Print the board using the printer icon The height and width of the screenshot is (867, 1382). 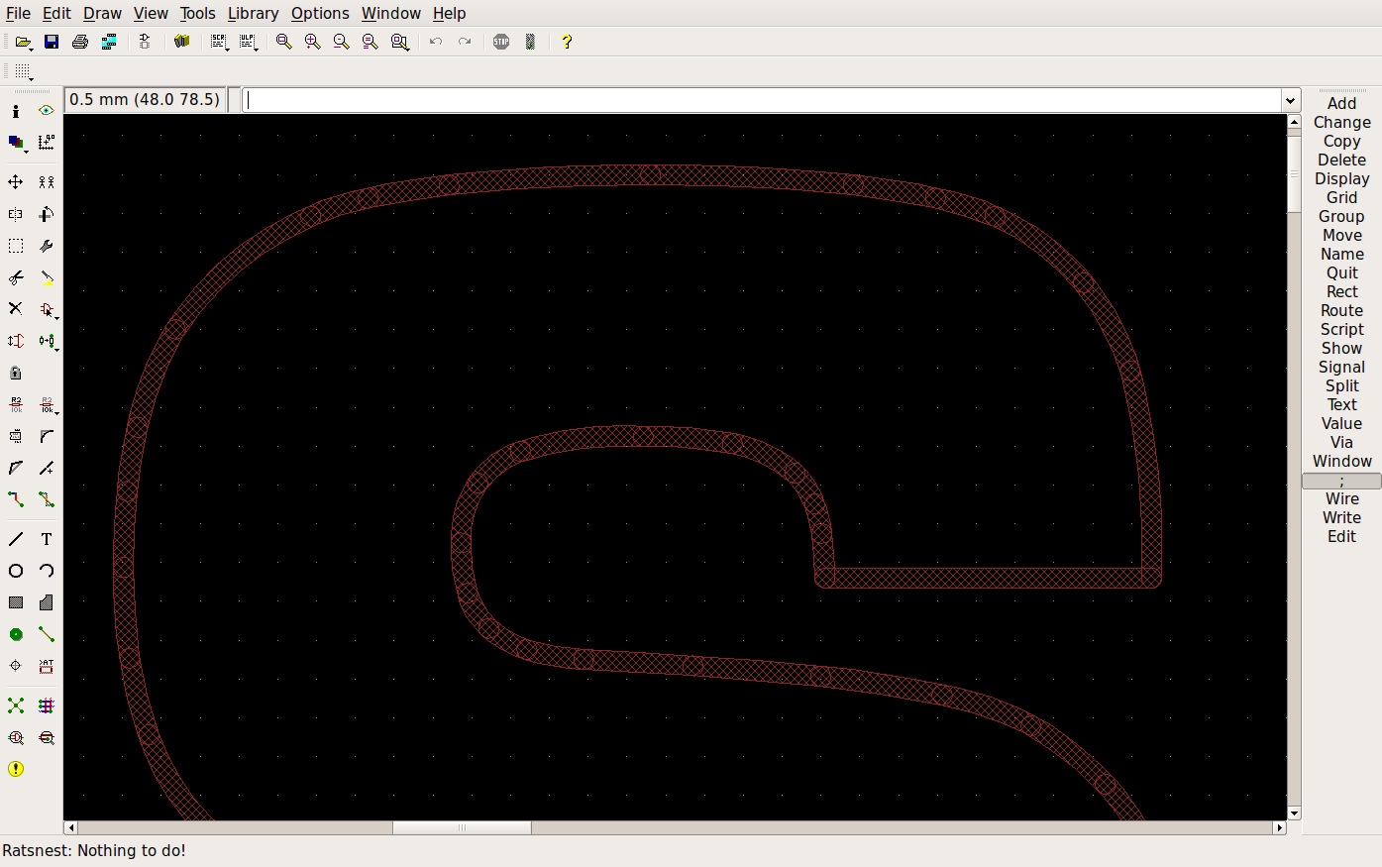[80, 42]
